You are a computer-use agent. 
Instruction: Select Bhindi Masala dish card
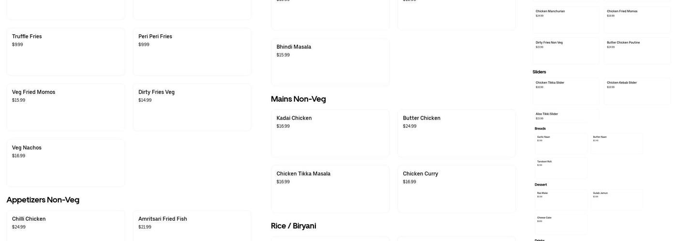point(330,62)
